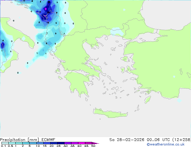This screenshot has width=191, height=147.
Task: Pick the 1–2 mm legend swatch
Action: point(19,143)
